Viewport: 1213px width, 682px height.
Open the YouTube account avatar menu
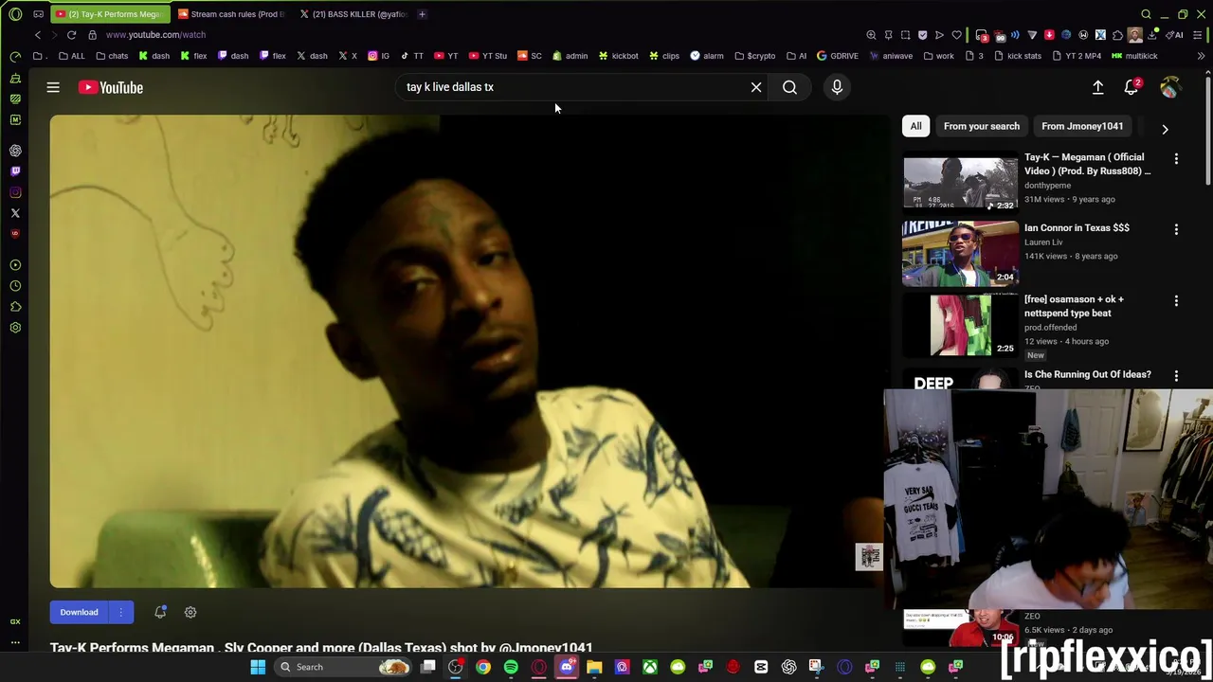pos(1169,87)
